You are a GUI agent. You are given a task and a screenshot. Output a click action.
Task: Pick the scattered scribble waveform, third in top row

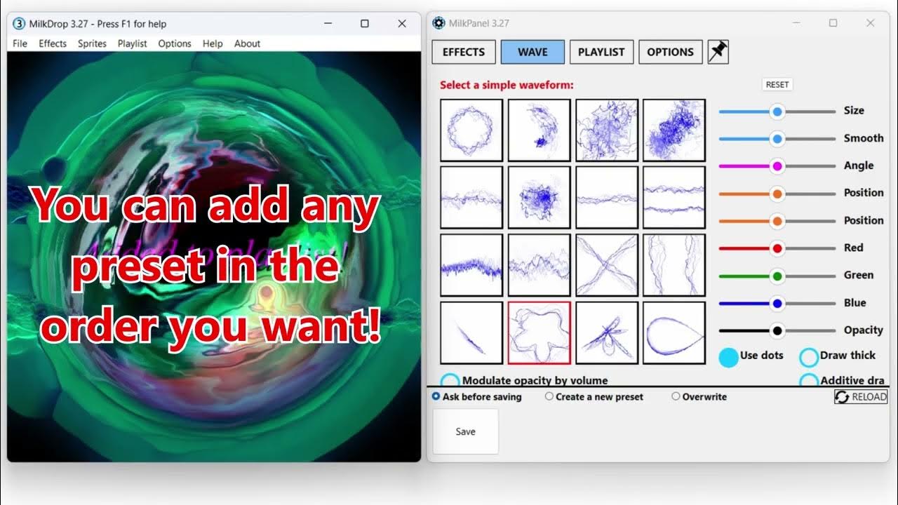(x=607, y=130)
